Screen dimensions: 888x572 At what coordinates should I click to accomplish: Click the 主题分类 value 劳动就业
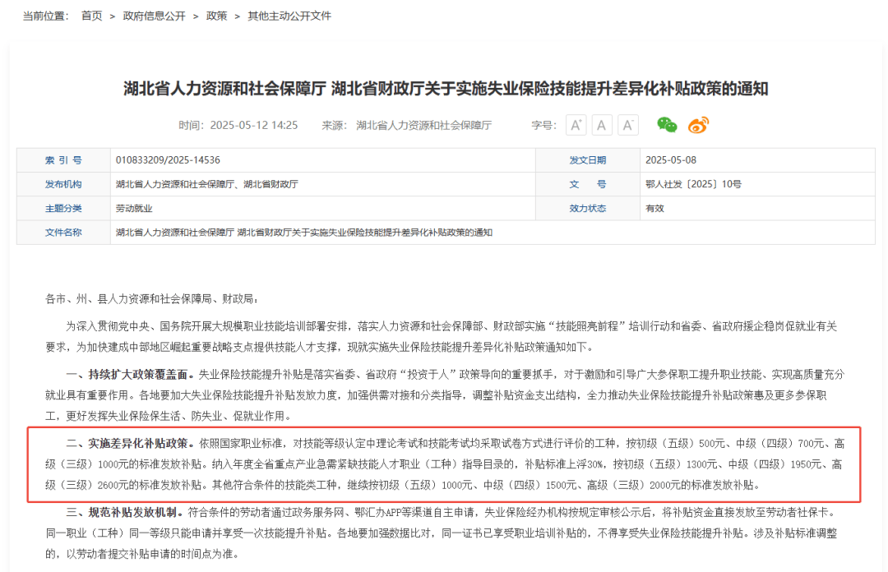[134, 209]
